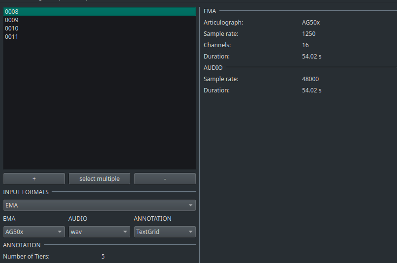Open the INPUT FORMATS EMA dropdown
397x263 pixels.
tap(99, 205)
